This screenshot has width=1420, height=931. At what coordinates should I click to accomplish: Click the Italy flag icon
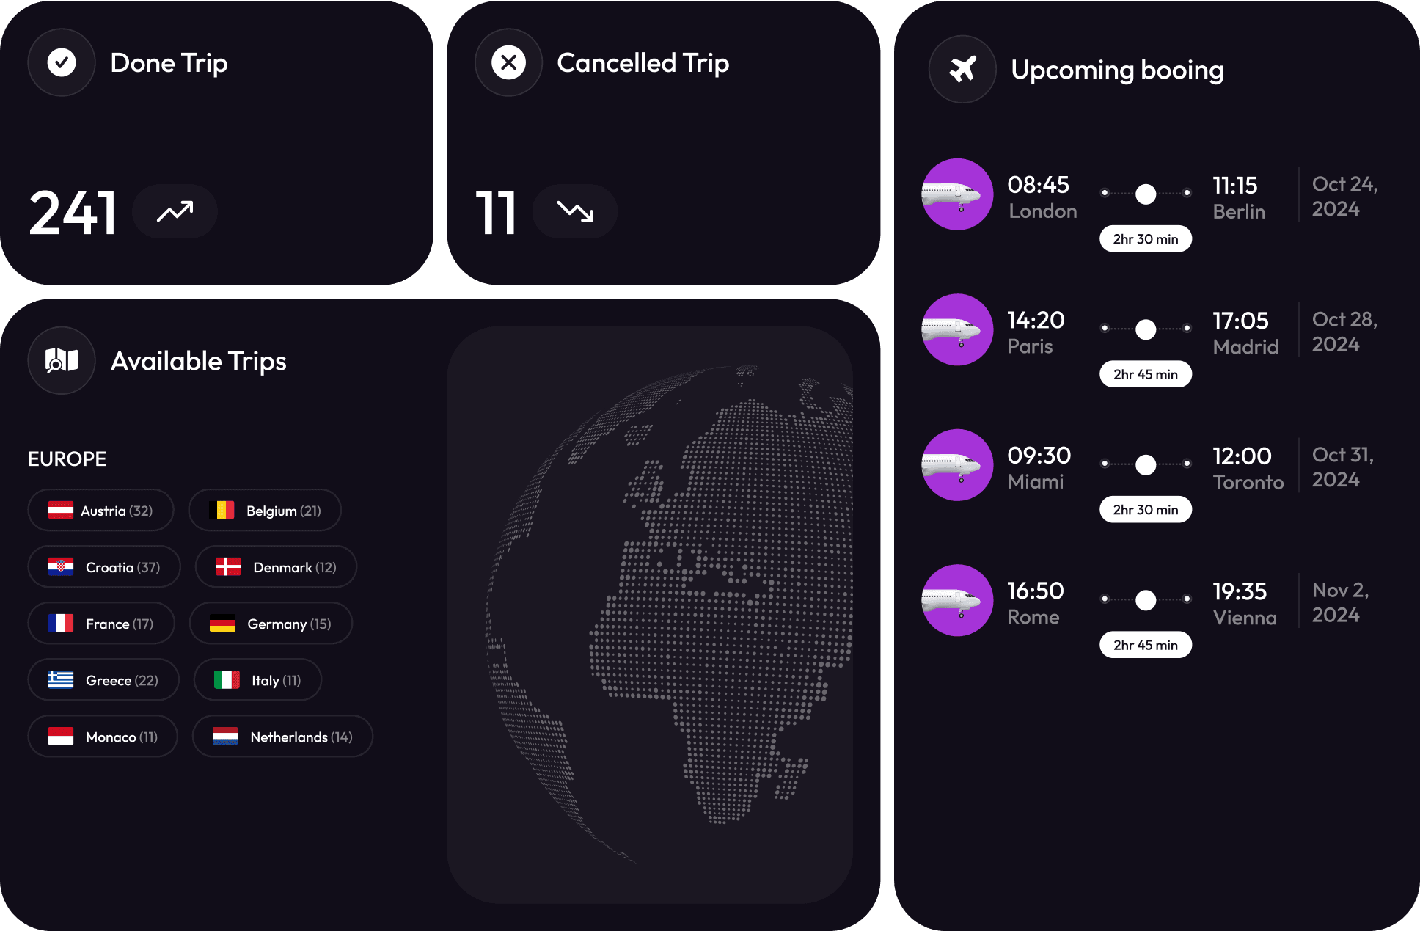pos(226,679)
